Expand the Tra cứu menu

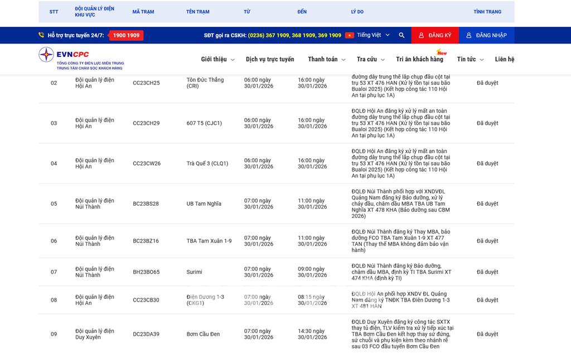click(370, 59)
